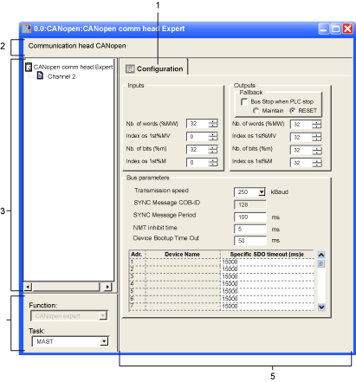This screenshot has height=382, width=356.
Task: Click the Channel 2 document icon
Action: click(x=41, y=76)
